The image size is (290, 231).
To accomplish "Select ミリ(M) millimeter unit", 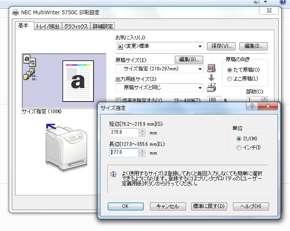I will (x=239, y=138).
